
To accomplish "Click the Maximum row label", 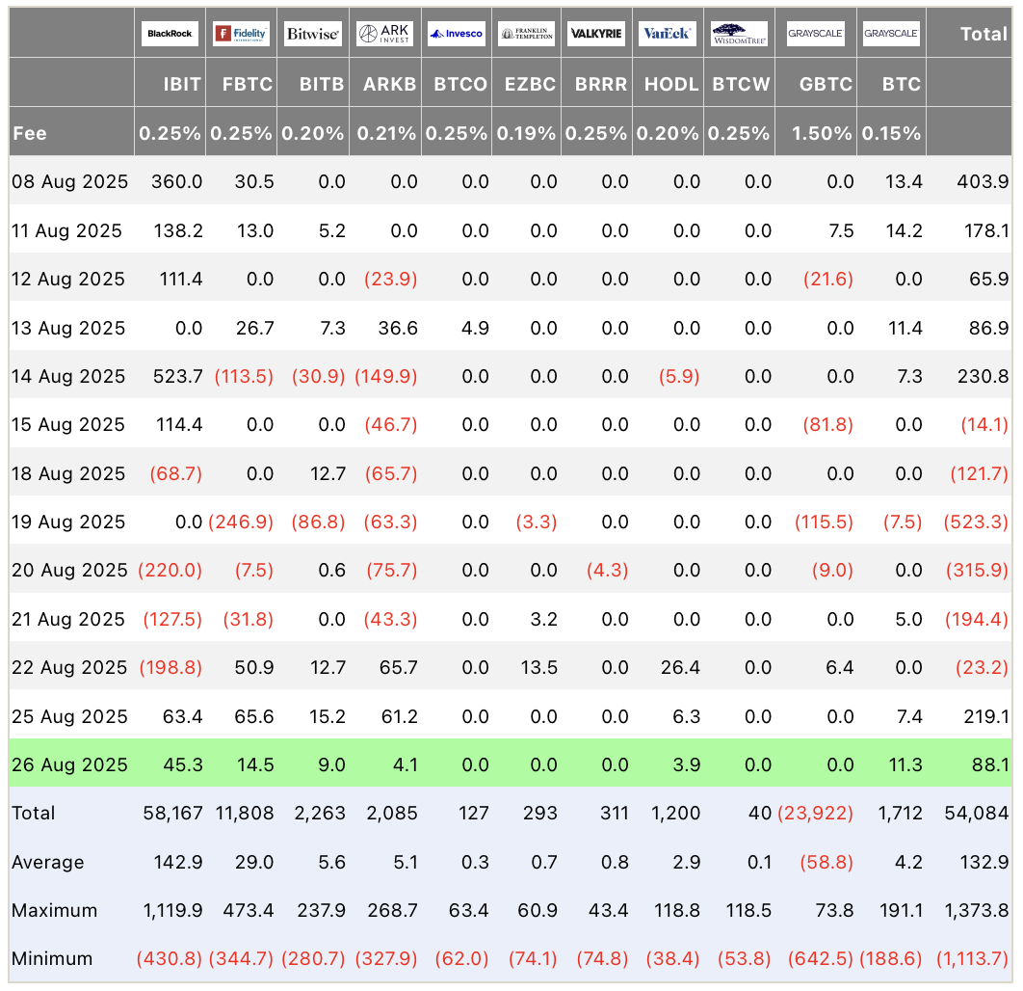I will tap(54, 910).
